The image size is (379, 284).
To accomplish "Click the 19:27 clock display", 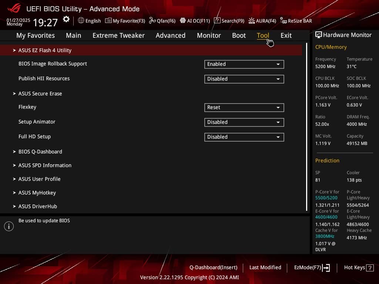I will (45, 23).
